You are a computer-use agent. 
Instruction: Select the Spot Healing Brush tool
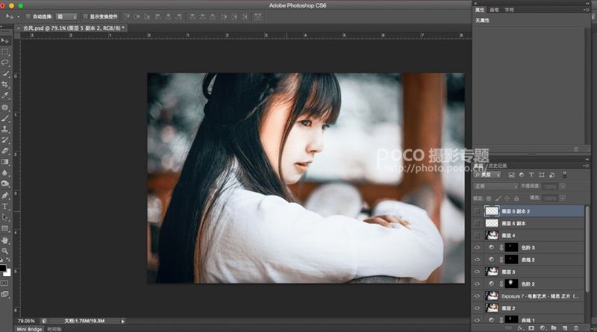5,107
